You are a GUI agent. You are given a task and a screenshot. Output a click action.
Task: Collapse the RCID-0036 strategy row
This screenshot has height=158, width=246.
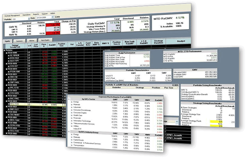pyautogui.click(x=7, y=64)
